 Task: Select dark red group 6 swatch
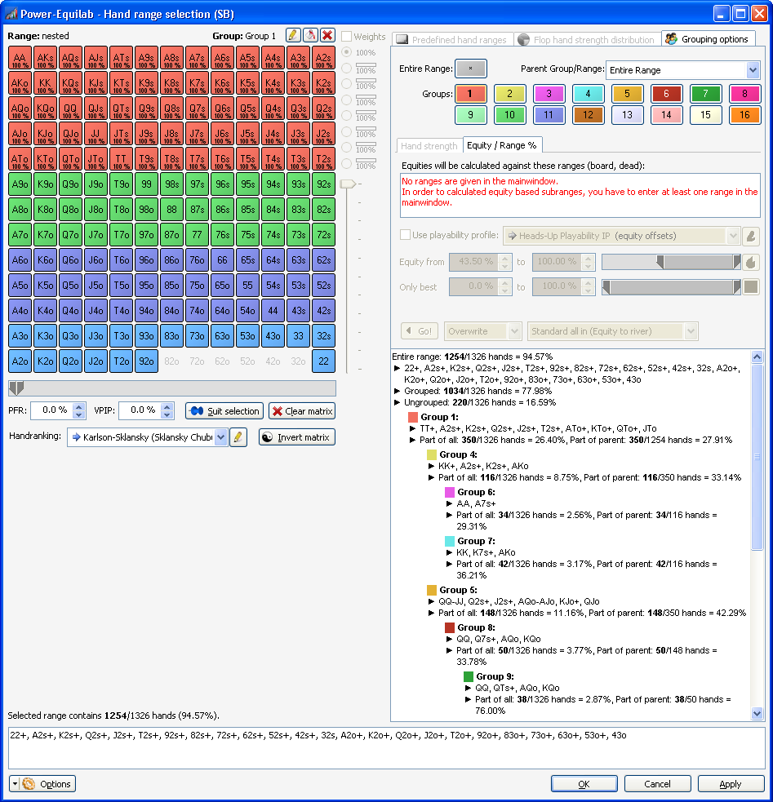[666, 94]
